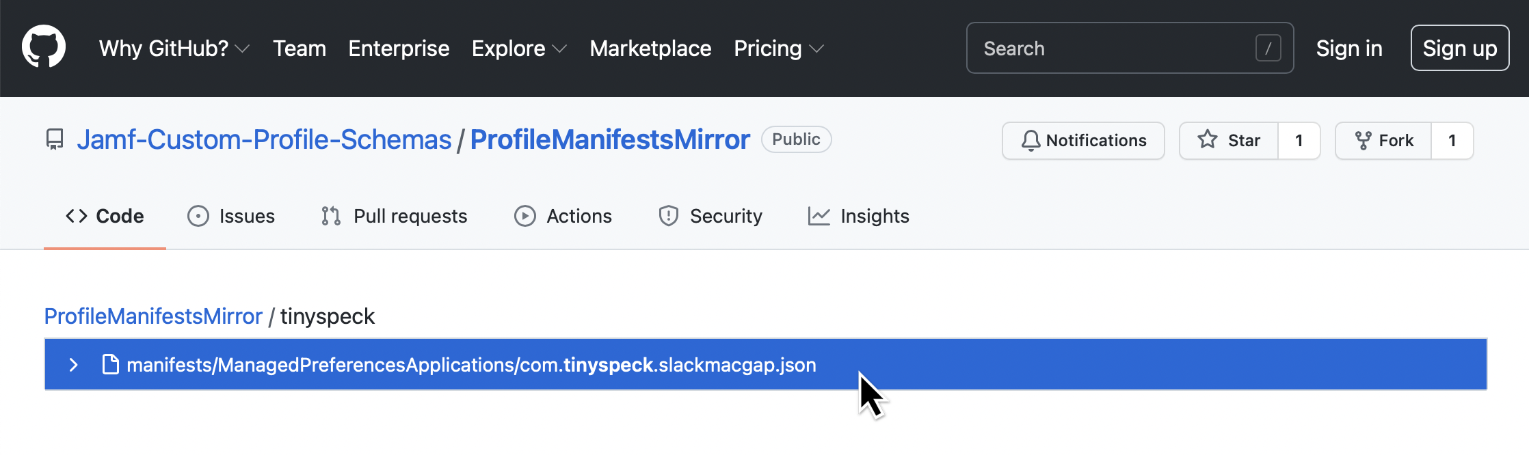
Task: Click the GitHub Octocat logo
Action: coord(44,47)
